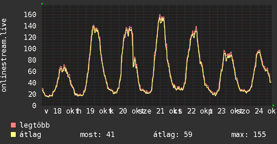The image size is (277, 144).
Task: Click the 140 y-axis label
Action: pyautogui.click(x=30, y=26)
